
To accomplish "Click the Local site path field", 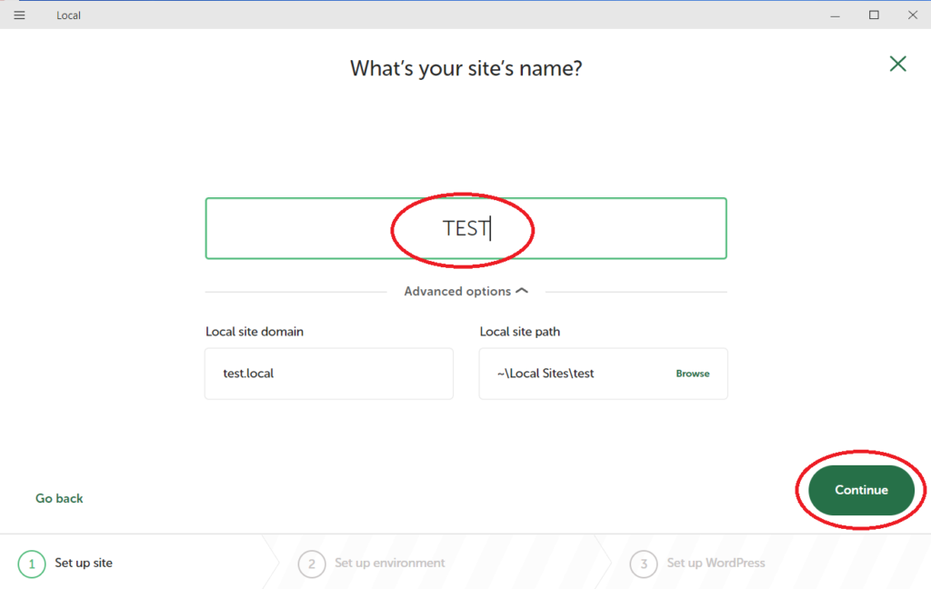I will click(604, 374).
